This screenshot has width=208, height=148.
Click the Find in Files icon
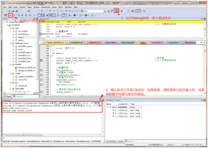82,11
